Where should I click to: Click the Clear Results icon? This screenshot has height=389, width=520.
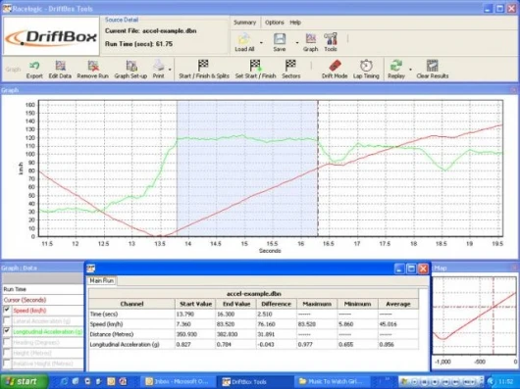[x=432, y=66]
